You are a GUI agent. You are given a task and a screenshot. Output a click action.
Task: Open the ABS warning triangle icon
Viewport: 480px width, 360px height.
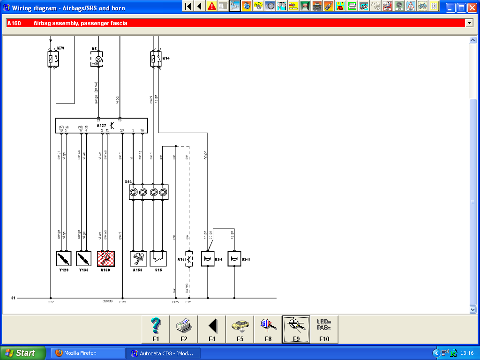click(410, 6)
